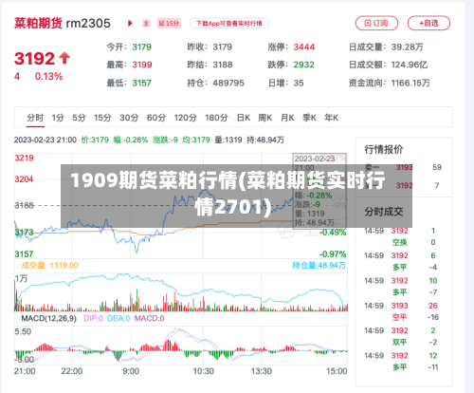The image size is (474, 393).
Task: Switch to the 60分 chart tab
Action: [x=156, y=118]
